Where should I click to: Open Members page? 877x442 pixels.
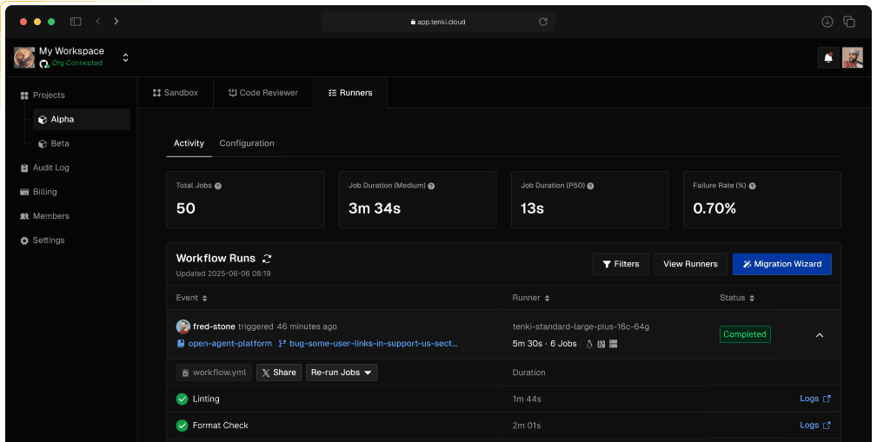pyautogui.click(x=44, y=215)
